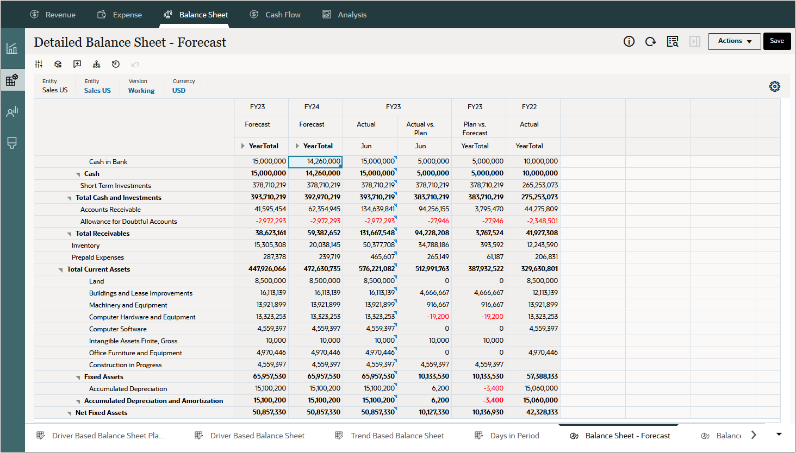Click Computer Software row label
This screenshot has width=796, height=453.
pos(118,329)
